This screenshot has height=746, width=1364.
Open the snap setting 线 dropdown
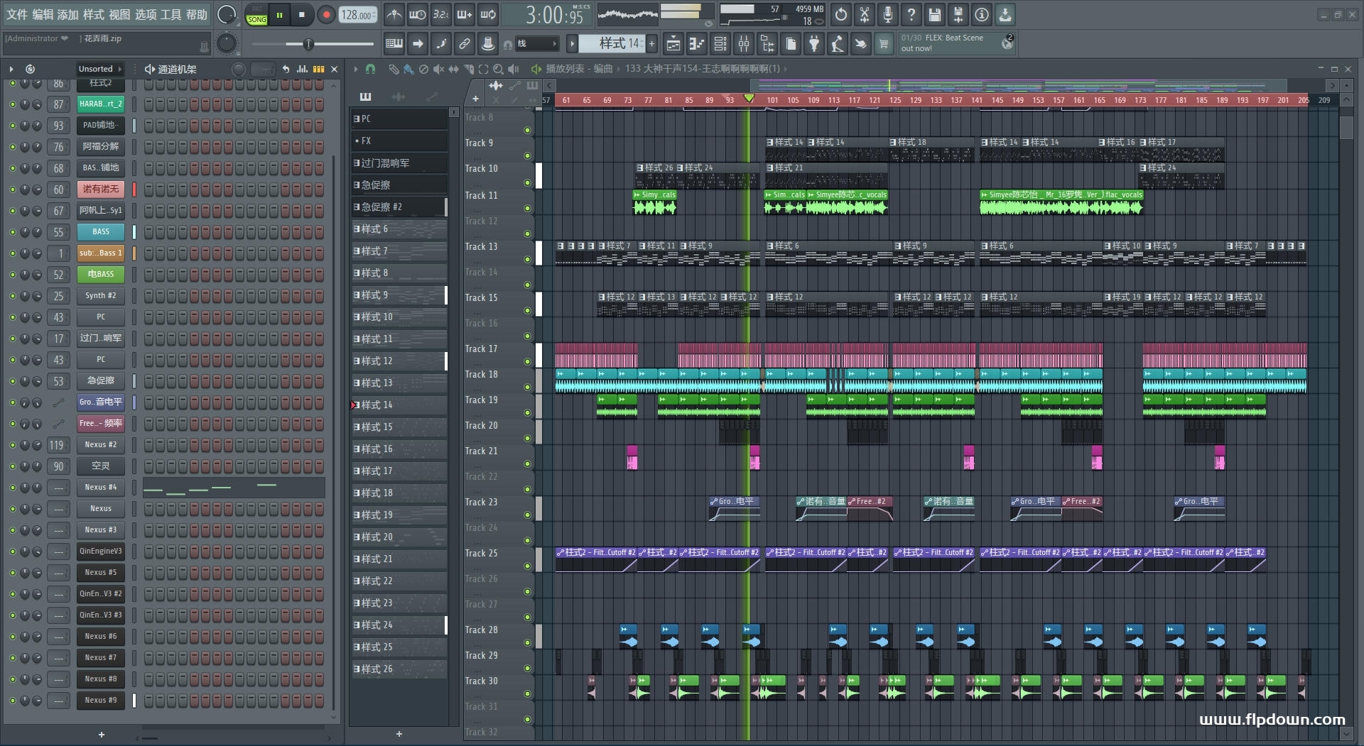click(536, 44)
